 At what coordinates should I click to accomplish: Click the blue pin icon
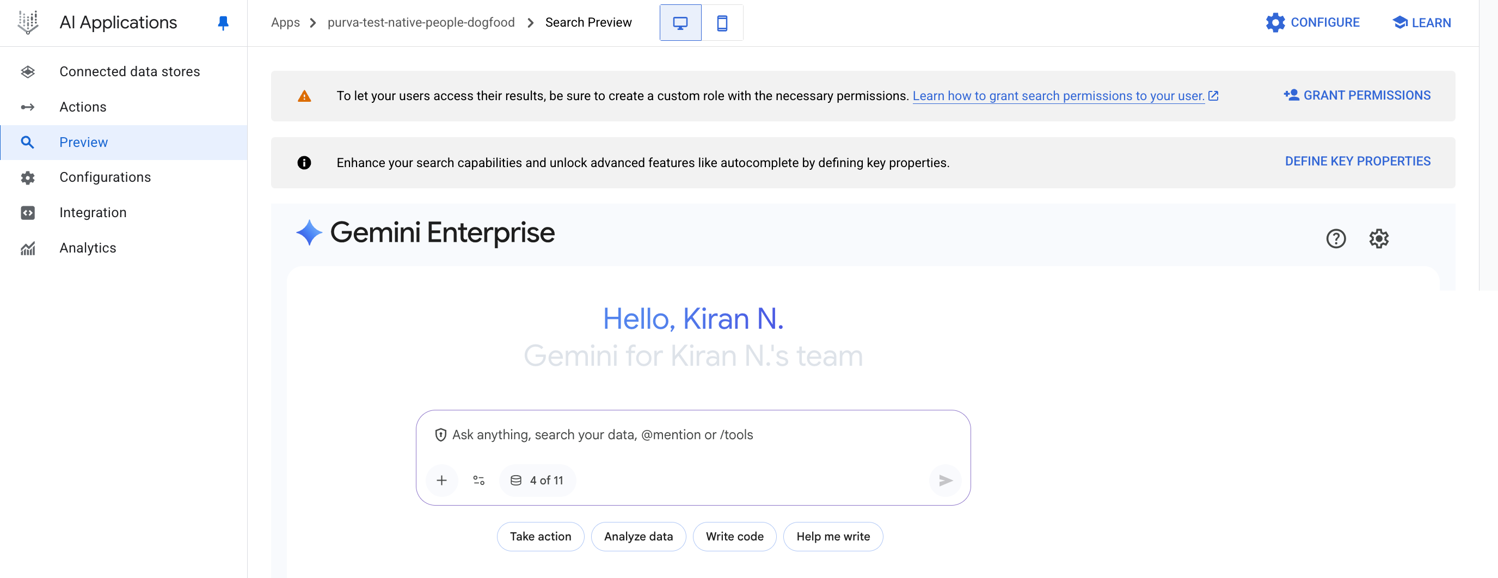[x=223, y=23]
